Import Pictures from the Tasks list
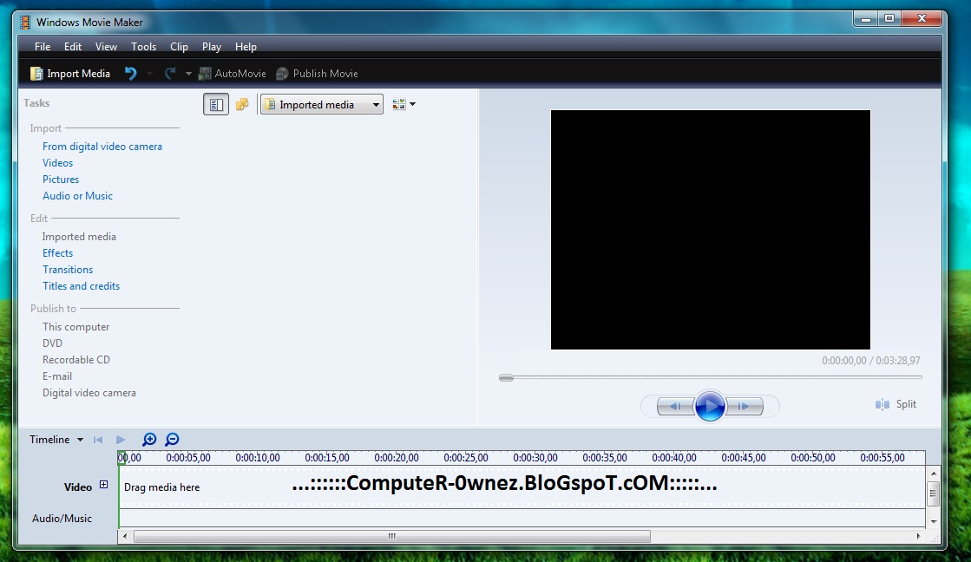Image resolution: width=971 pixels, height=562 pixels. 61,180
